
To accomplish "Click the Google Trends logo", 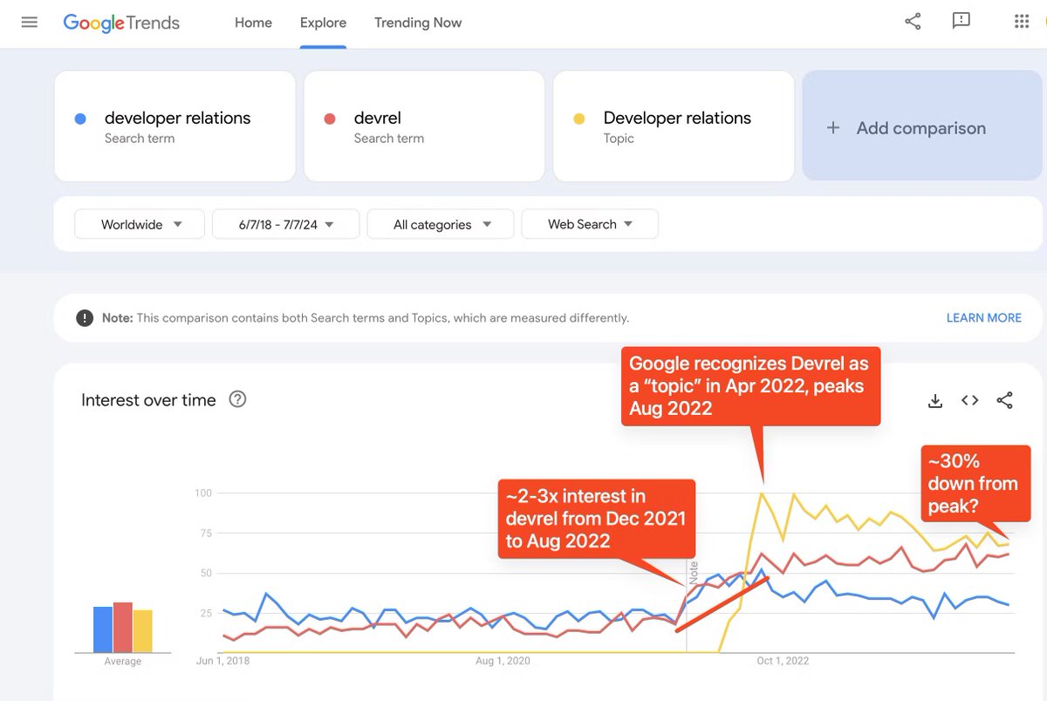I will (121, 24).
